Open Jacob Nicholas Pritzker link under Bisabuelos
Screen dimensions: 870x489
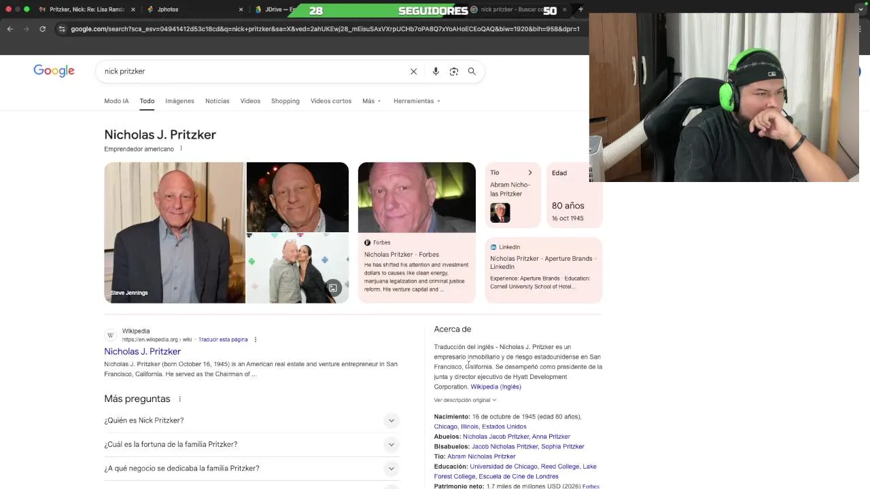[x=504, y=446]
